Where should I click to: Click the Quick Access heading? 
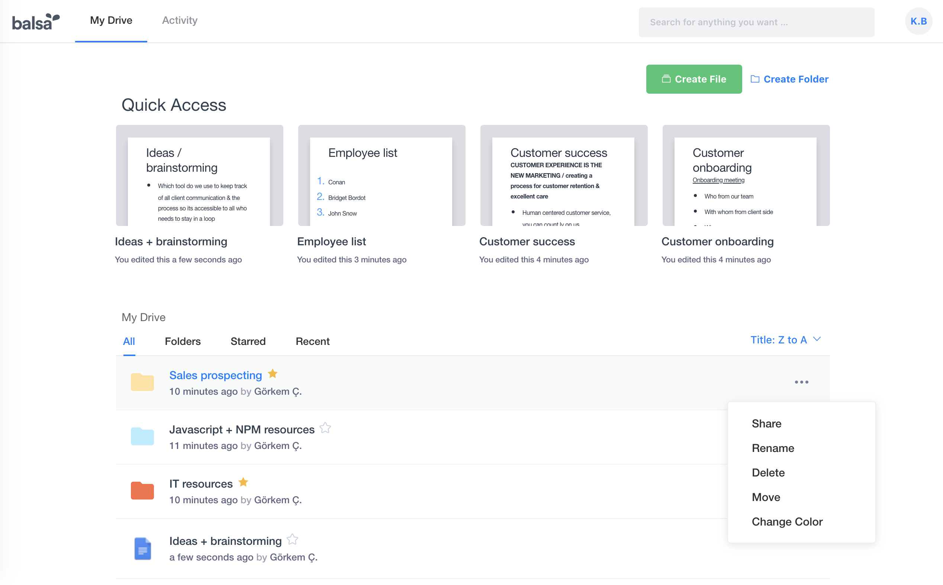coord(174,105)
